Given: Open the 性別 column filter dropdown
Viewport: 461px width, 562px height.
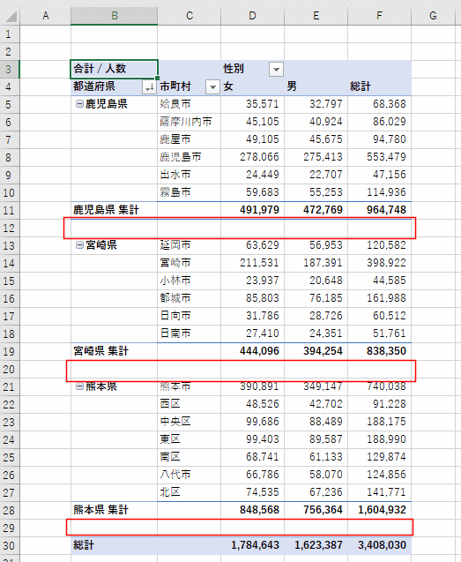Looking at the screenshot, I should [276, 69].
